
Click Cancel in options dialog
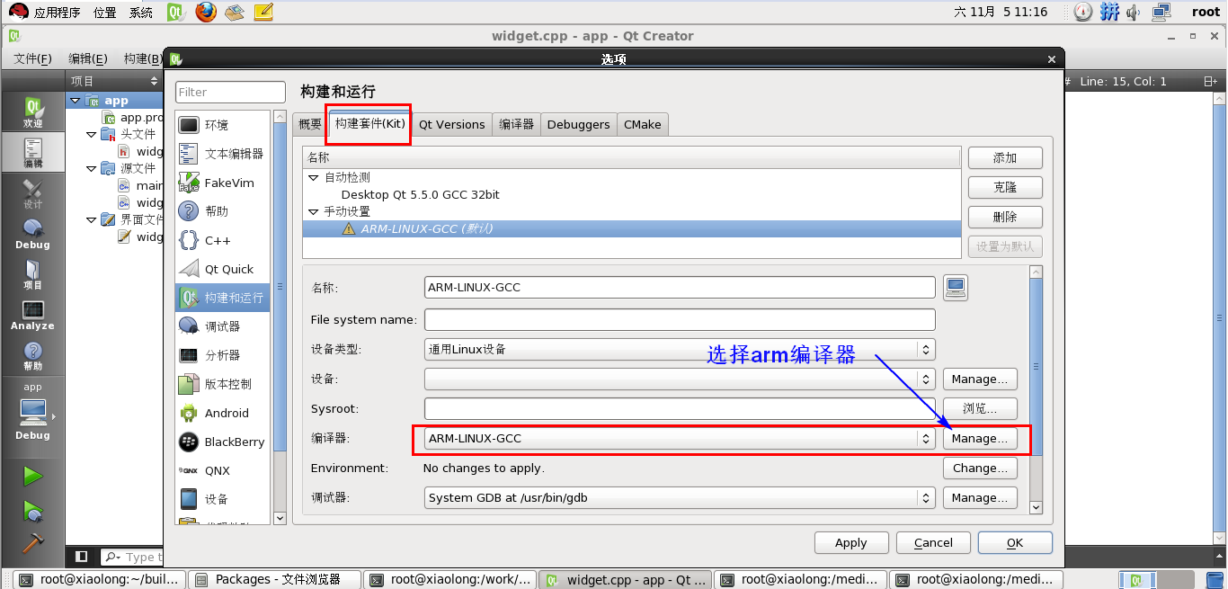click(x=933, y=542)
